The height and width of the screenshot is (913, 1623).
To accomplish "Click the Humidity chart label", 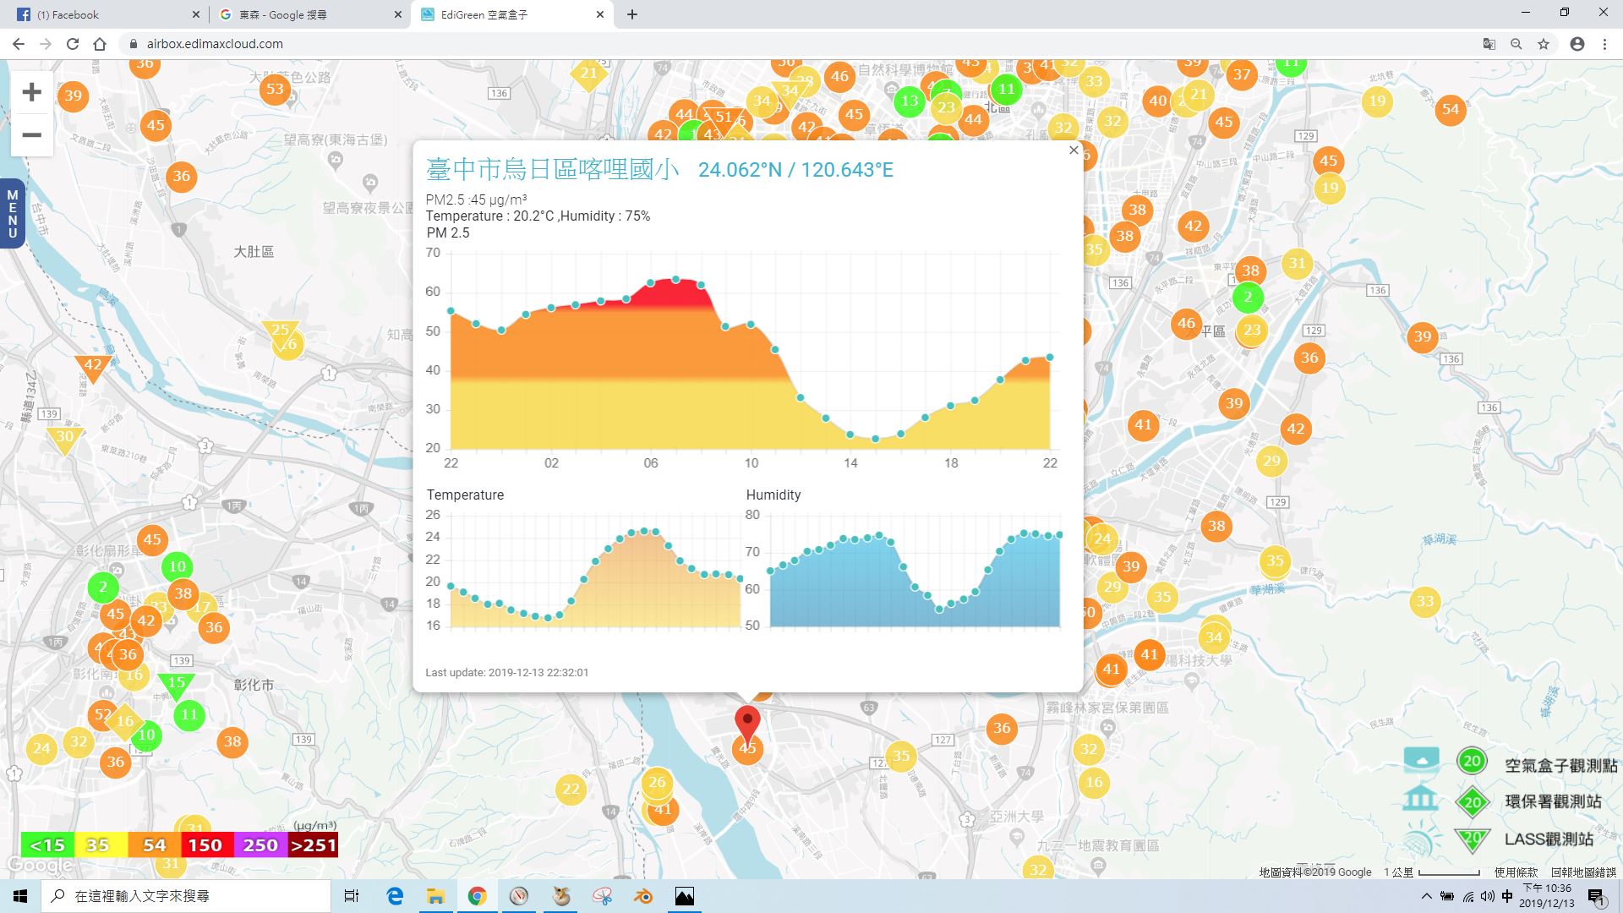I will click(773, 495).
